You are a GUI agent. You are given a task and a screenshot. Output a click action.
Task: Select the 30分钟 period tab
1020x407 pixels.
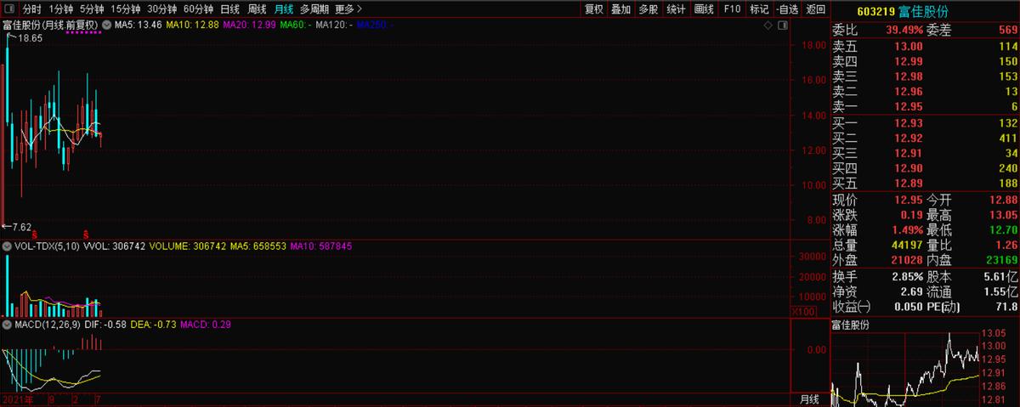[161, 9]
